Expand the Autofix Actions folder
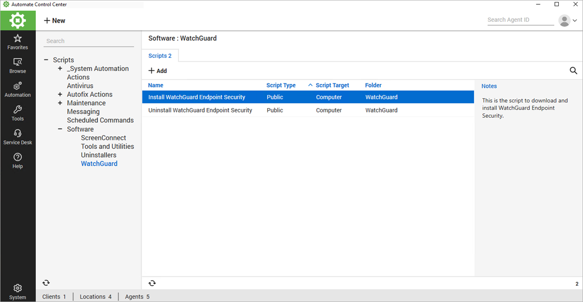Screen dimensions: 583x302 [x=60, y=95]
